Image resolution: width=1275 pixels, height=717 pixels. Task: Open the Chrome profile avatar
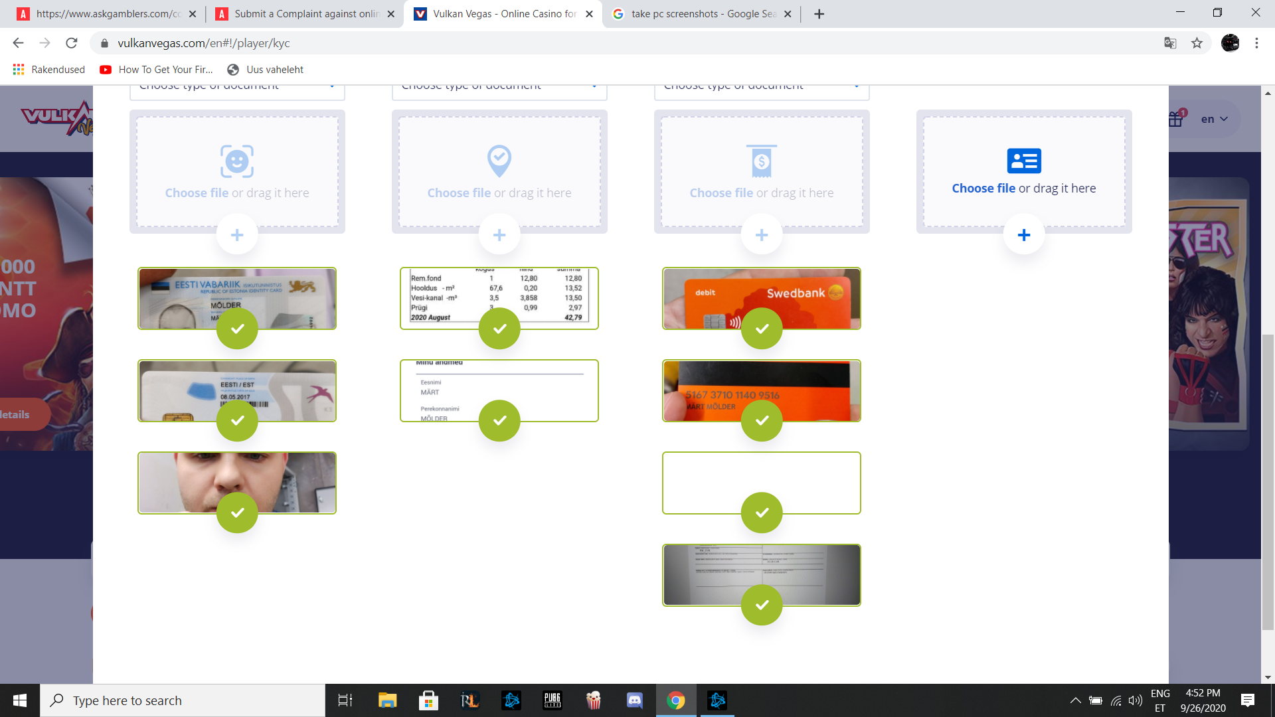[1231, 43]
